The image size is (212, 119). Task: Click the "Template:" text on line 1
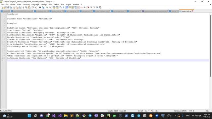(x=13, y=14)
